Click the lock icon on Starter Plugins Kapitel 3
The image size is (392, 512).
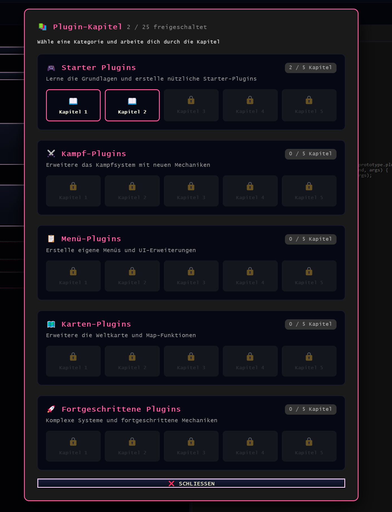tap(191, 100)
